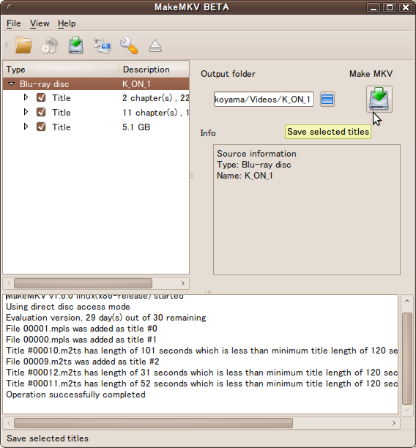This screenshot has height=448, width=416.
Task: Click the open disc toolbar icon
Action: pyautogui.click(x=50, y=45)
